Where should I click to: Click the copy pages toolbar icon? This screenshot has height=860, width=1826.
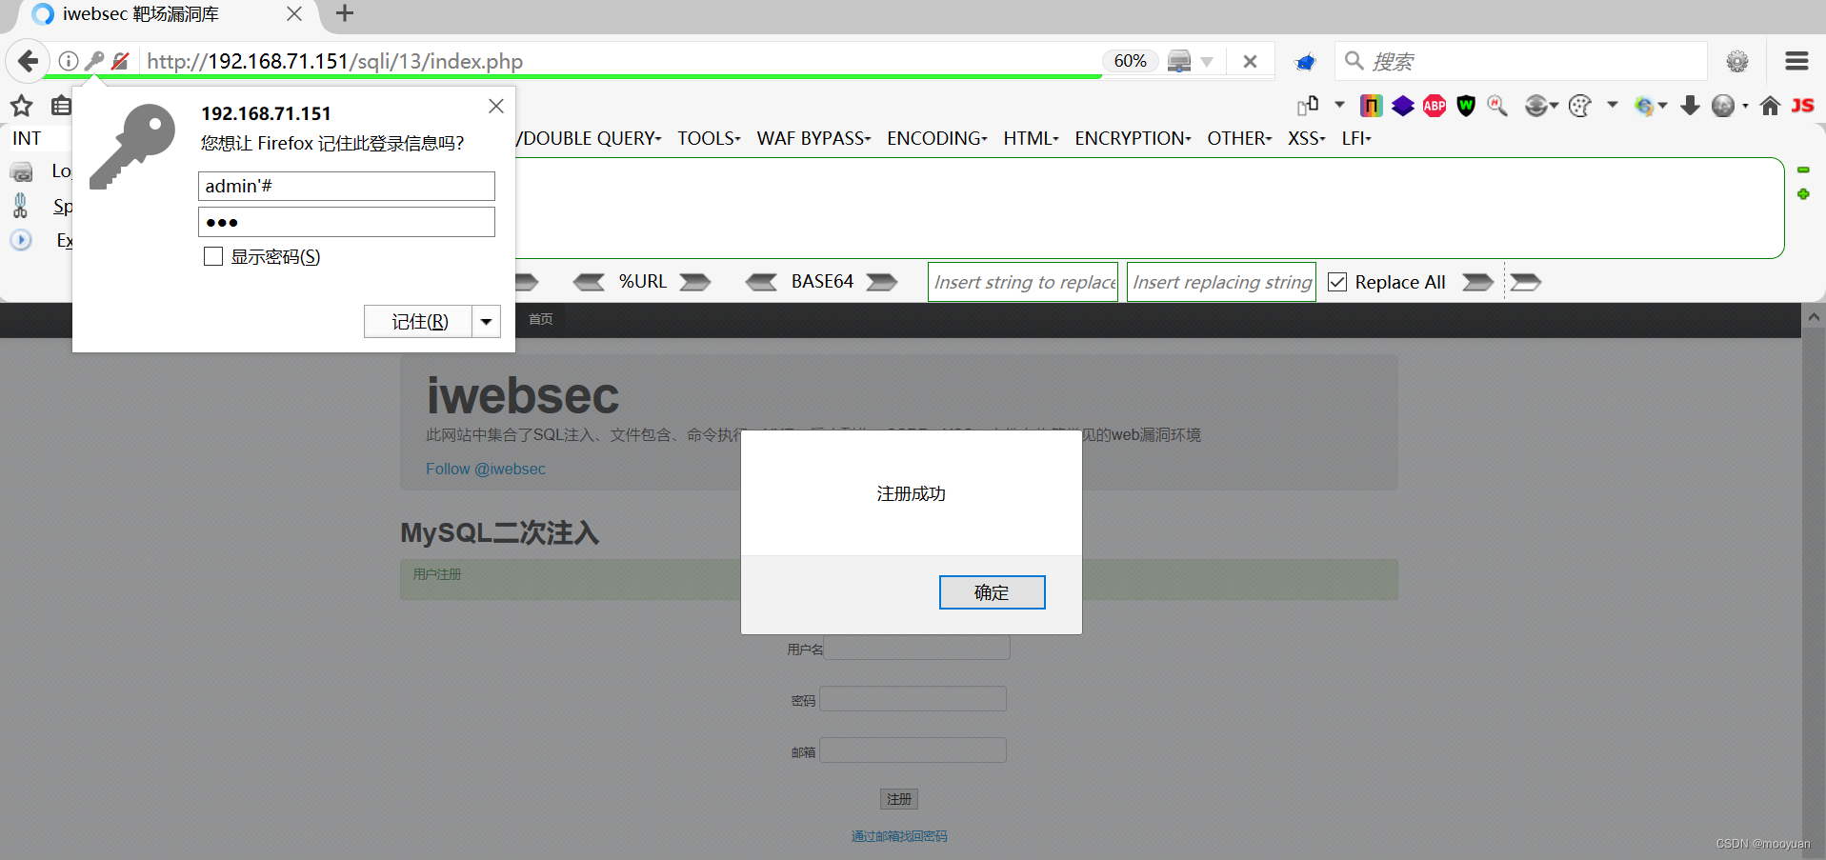(1308, 105)
